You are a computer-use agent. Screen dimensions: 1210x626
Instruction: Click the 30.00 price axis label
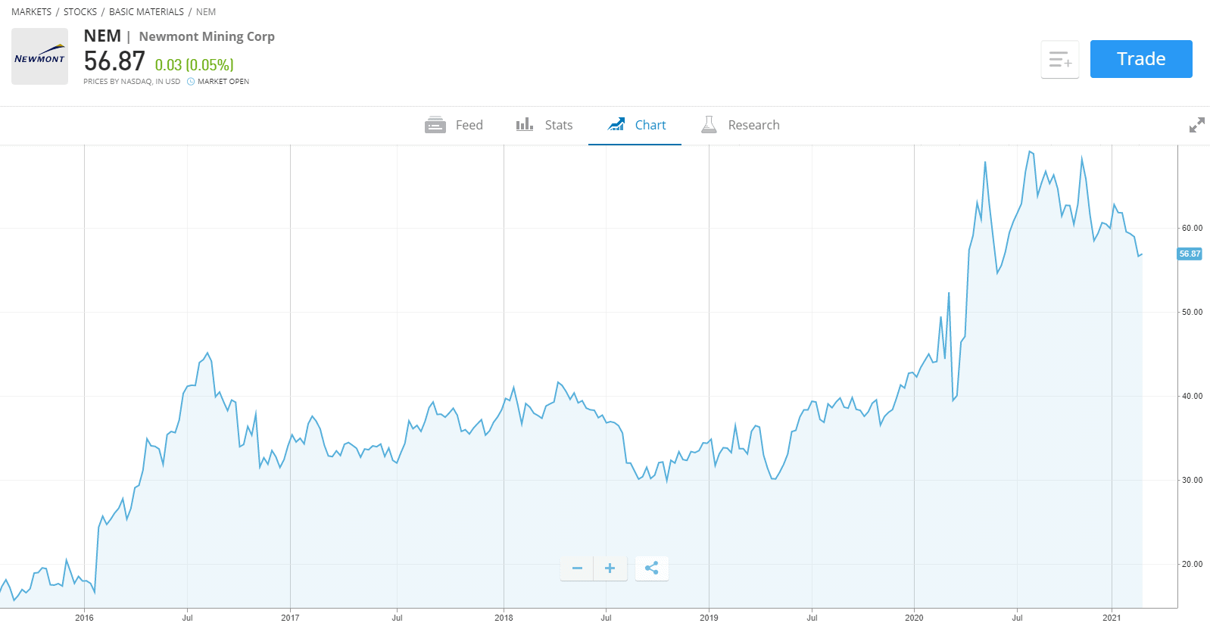[x=1192, y=480]
